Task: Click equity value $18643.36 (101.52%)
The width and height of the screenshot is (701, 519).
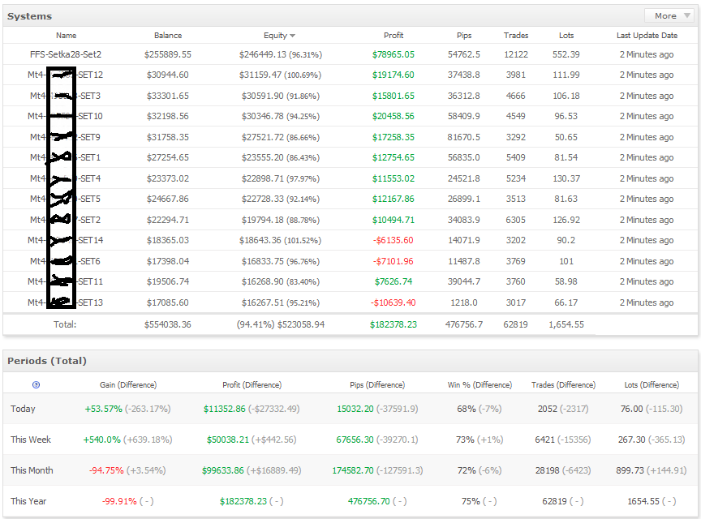Action: 280,240
